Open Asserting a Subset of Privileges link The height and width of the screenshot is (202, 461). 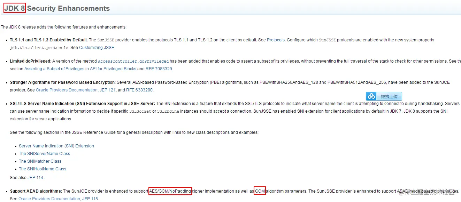(54, 69)
